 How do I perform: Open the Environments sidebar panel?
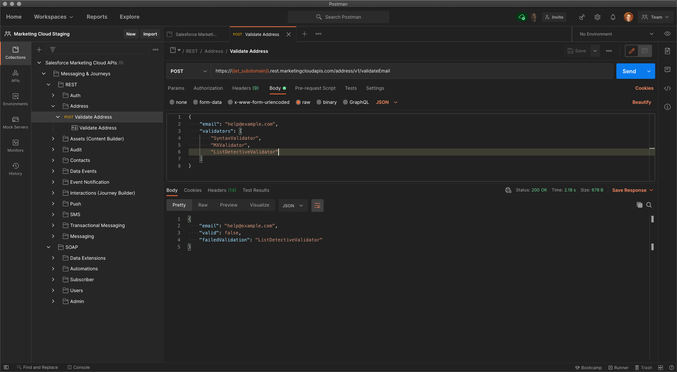(x=16, y=99)
